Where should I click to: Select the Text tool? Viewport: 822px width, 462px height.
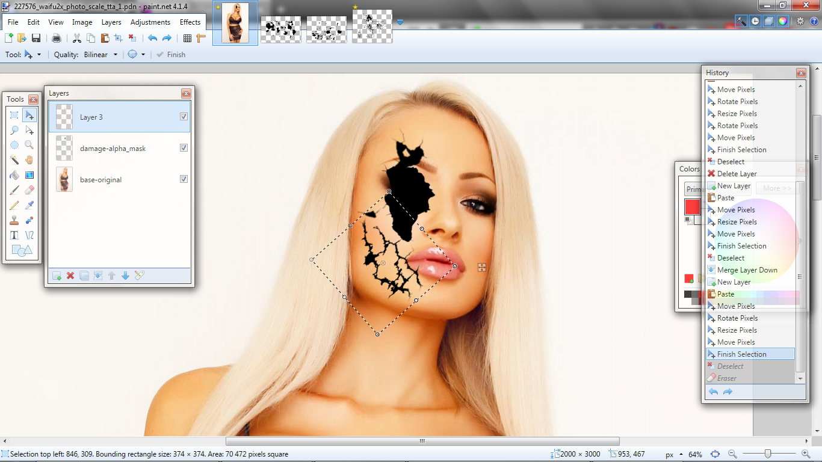(14, 235)
